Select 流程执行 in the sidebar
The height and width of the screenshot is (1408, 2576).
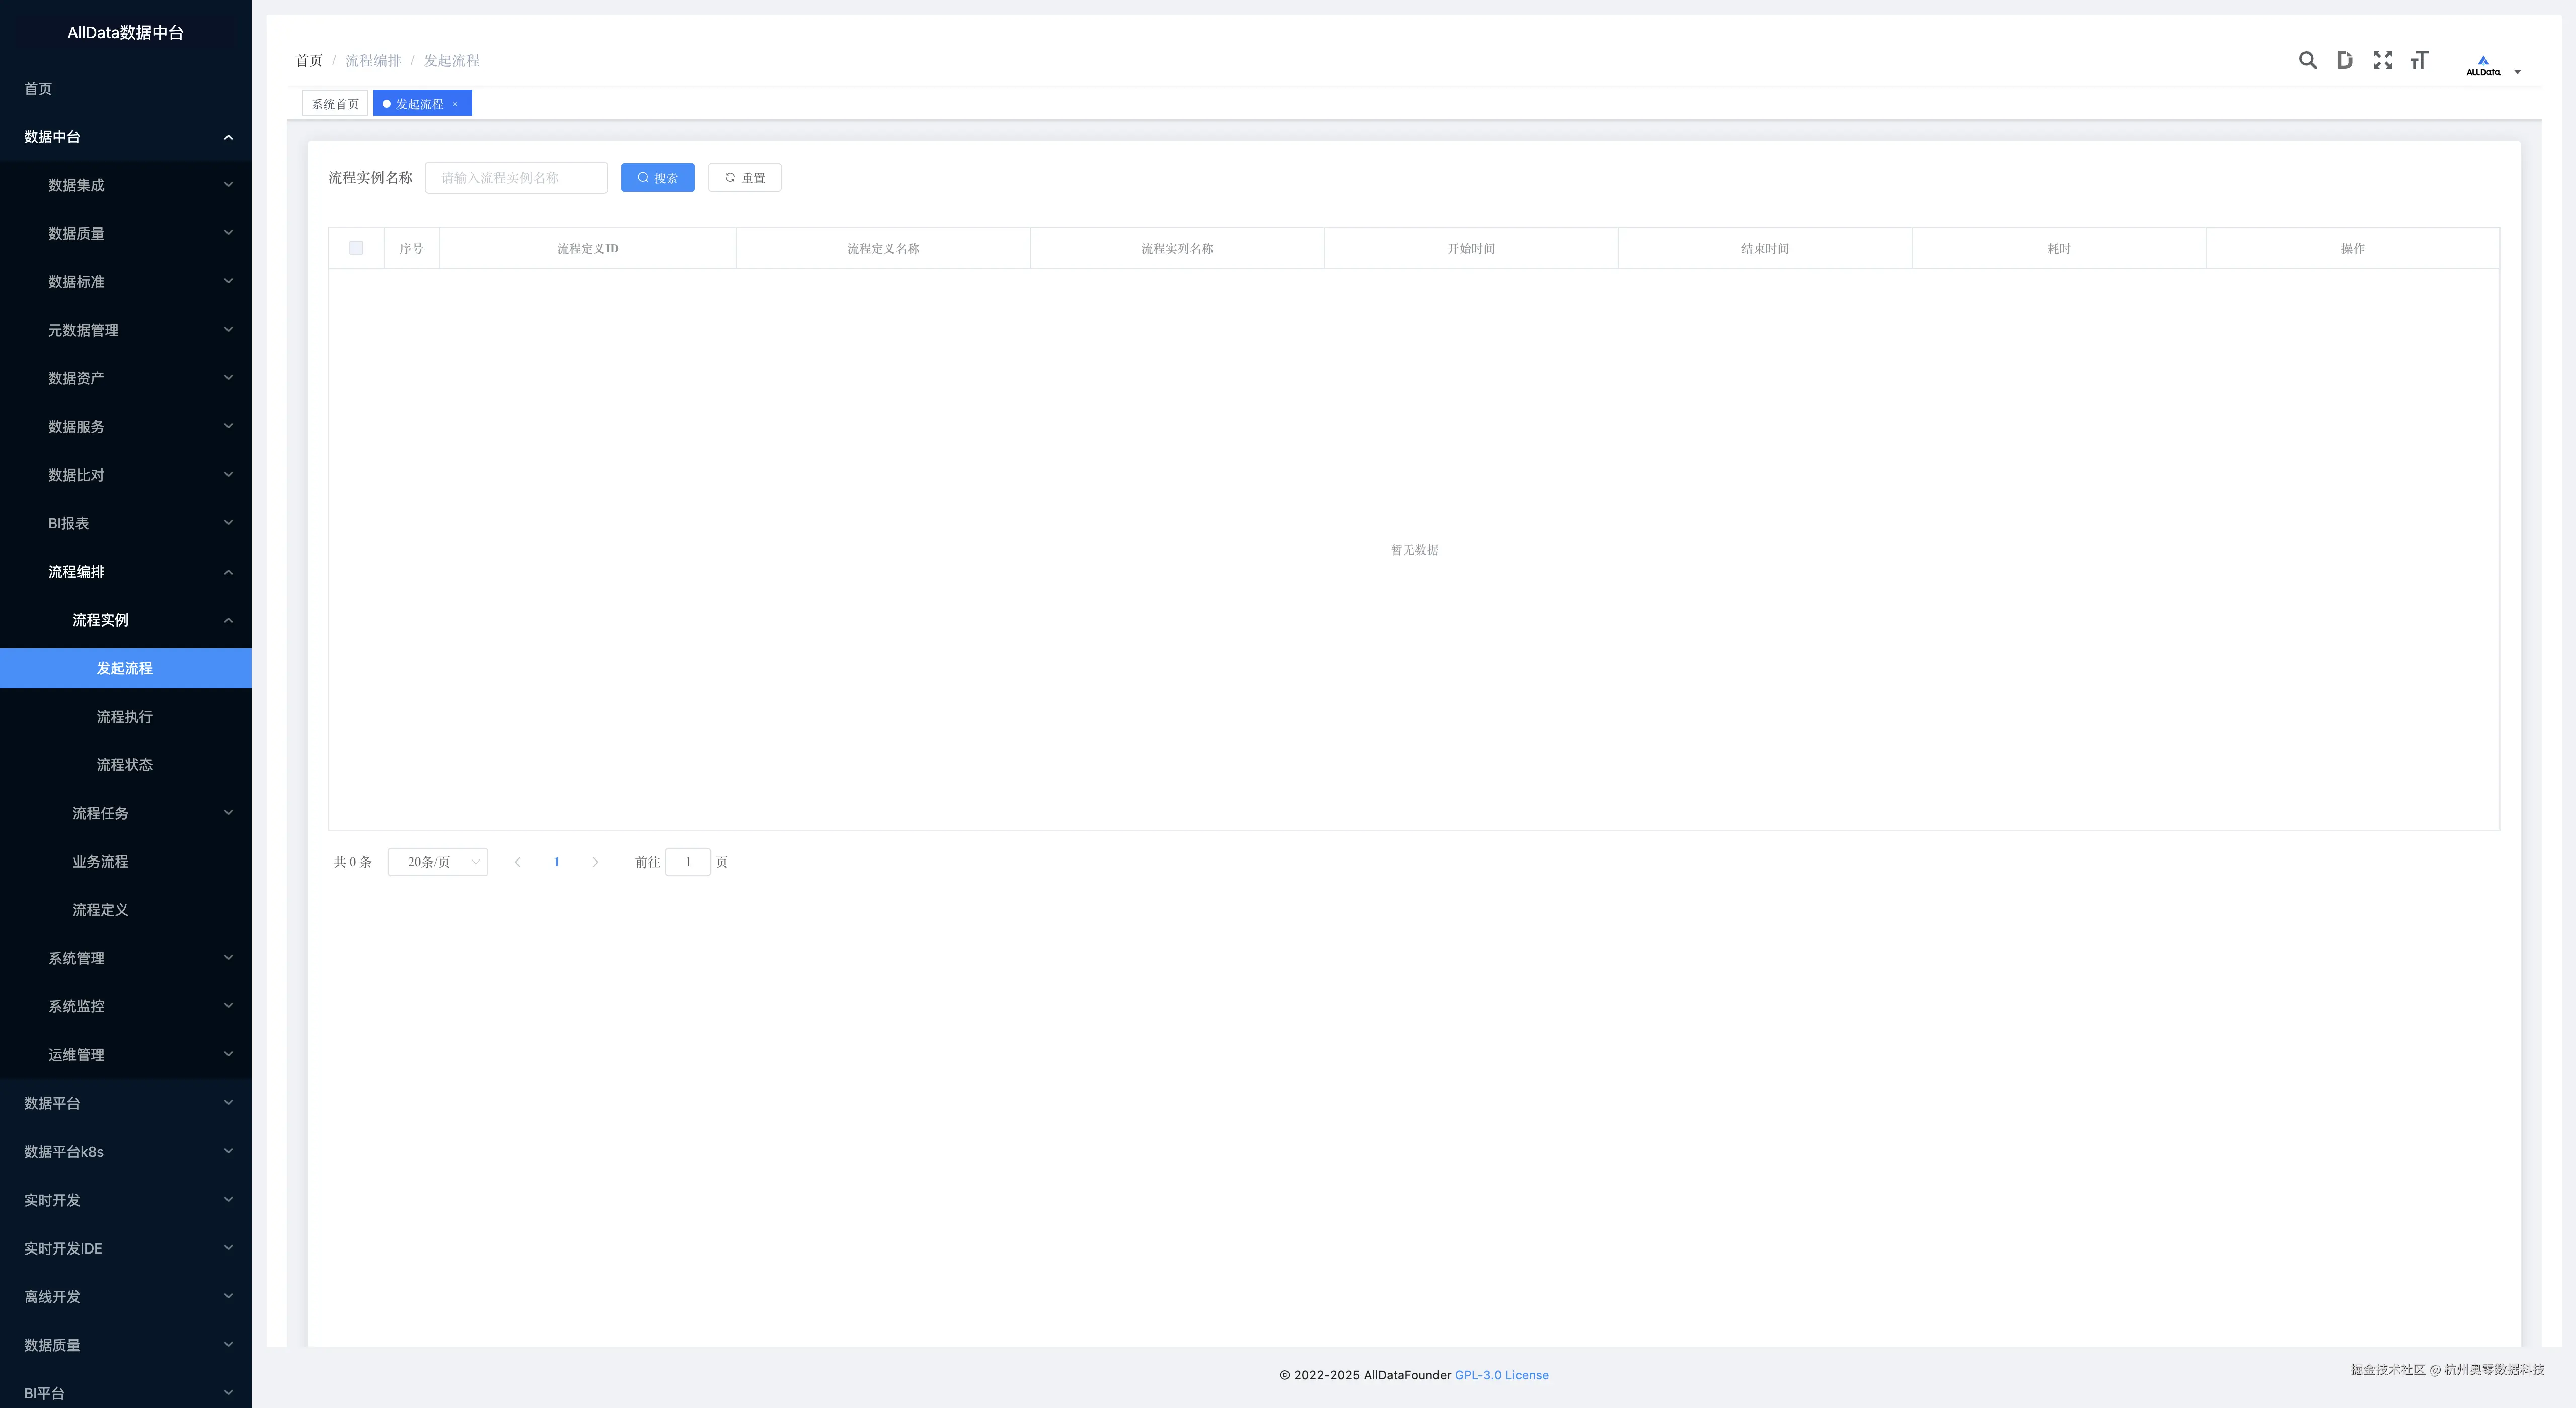(125, 717)
